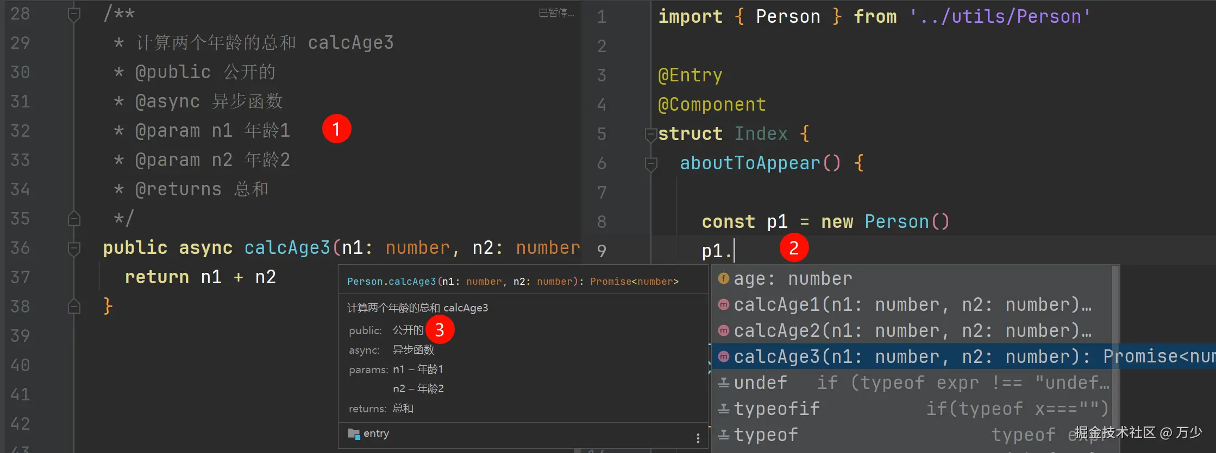Click the paused analysis status text
This screenshot has width=1216, height=453.
tap(556, 12)
